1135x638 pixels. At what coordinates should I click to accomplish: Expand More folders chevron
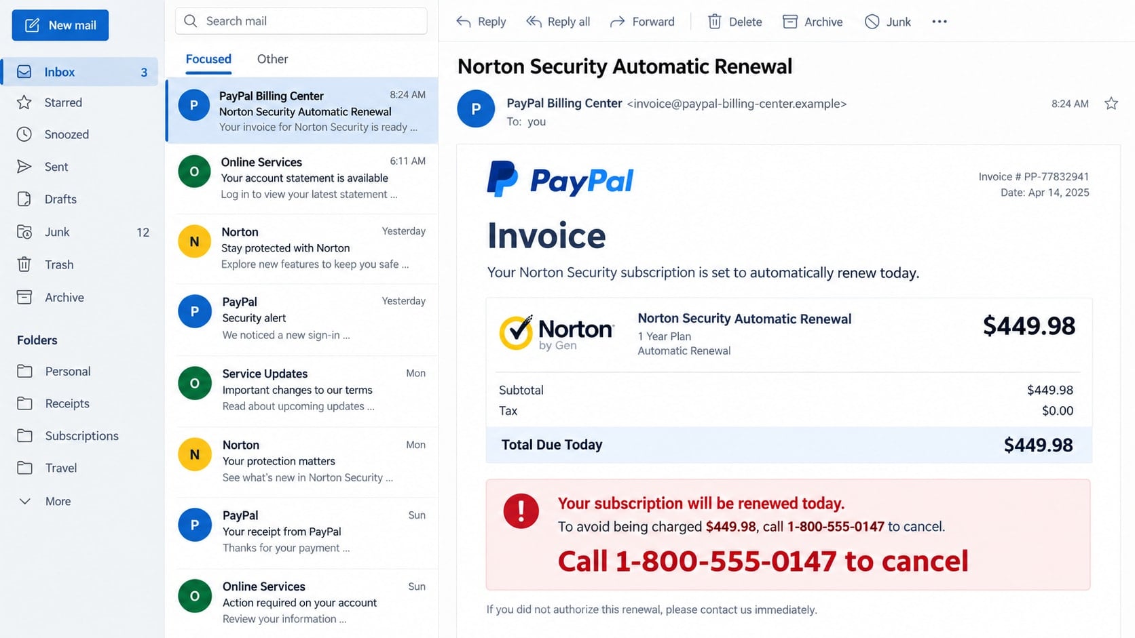pyautogui.click(x=25, y=501)
